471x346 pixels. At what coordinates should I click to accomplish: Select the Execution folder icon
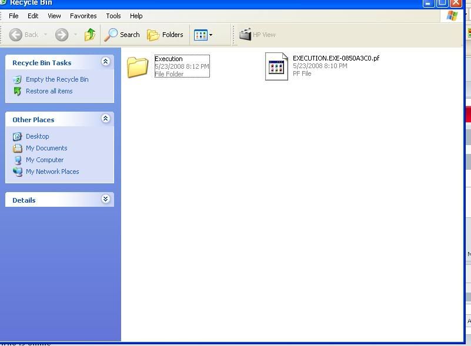click(138, 67)
